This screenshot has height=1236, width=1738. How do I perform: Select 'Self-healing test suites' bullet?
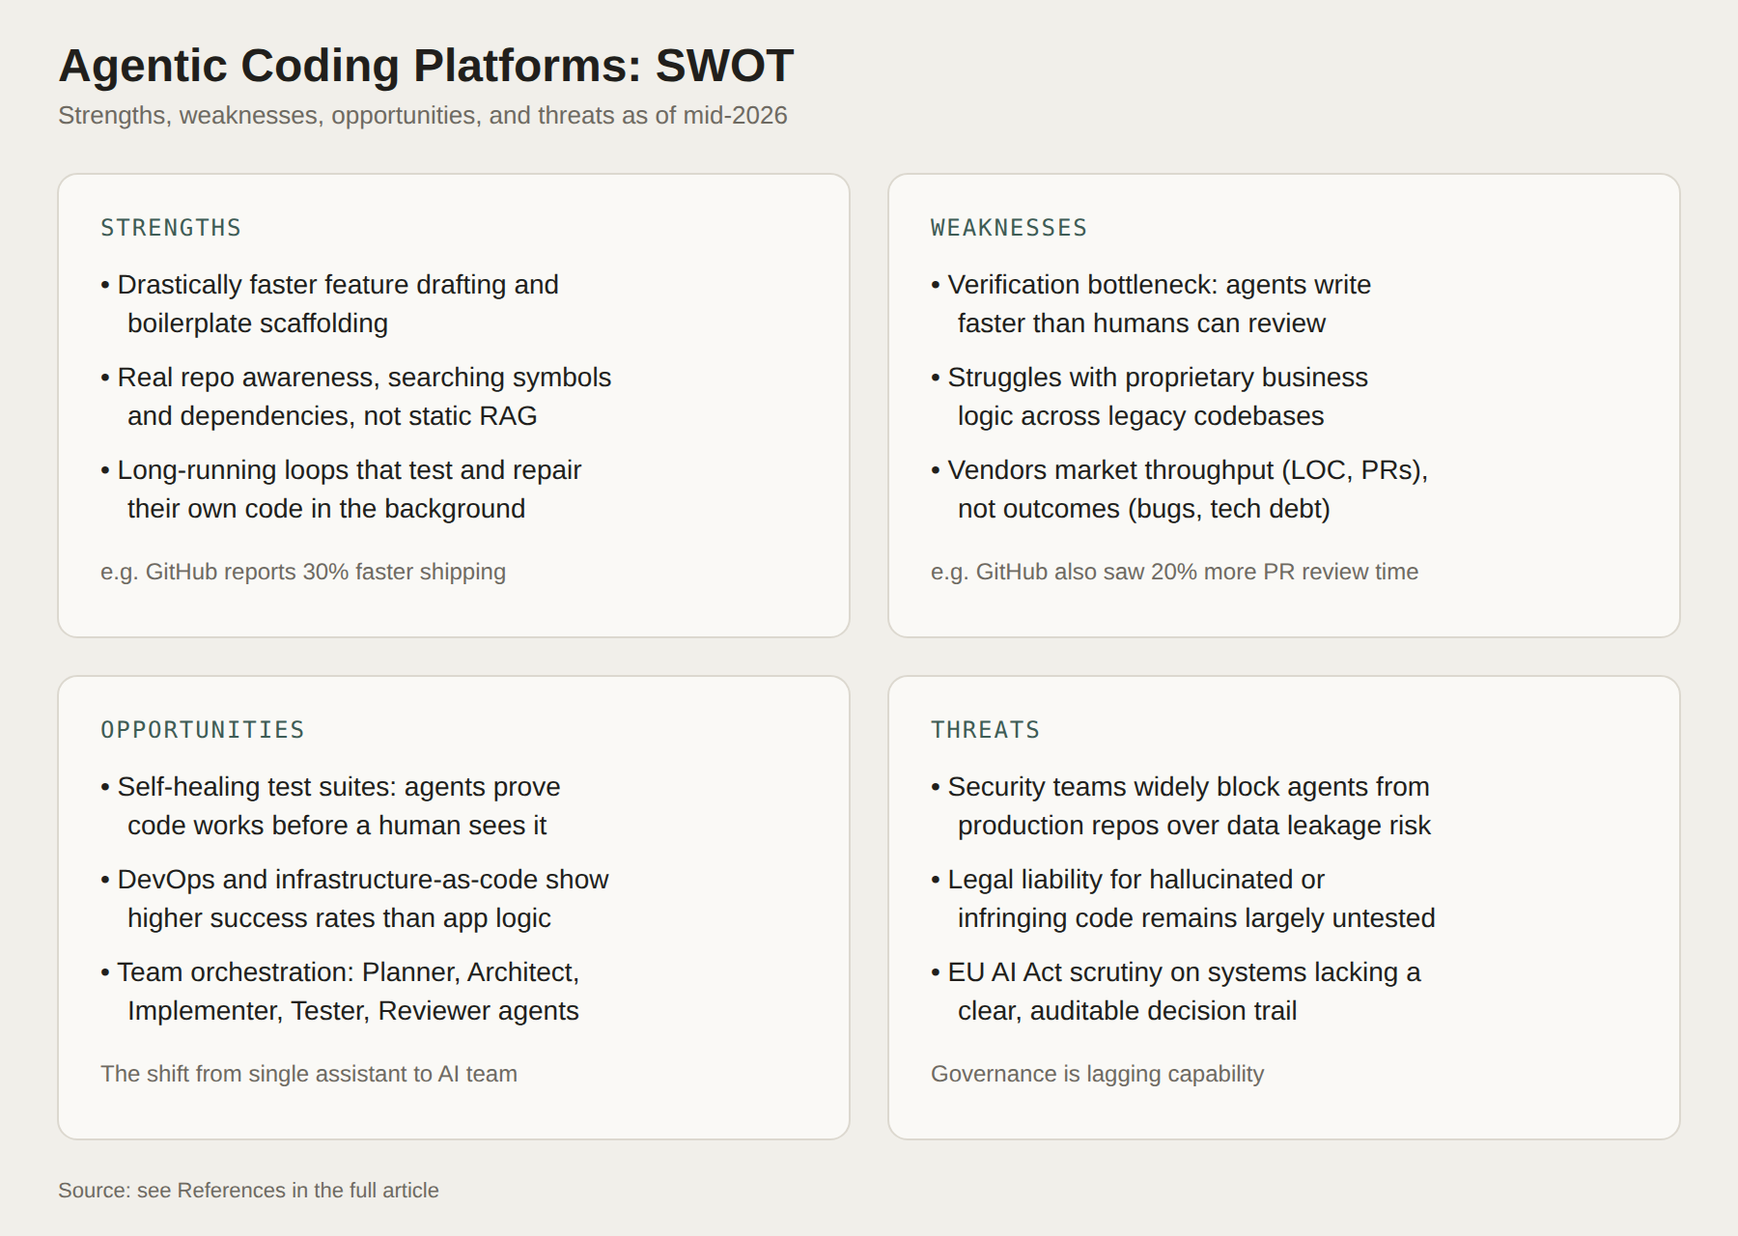(330, 806)
